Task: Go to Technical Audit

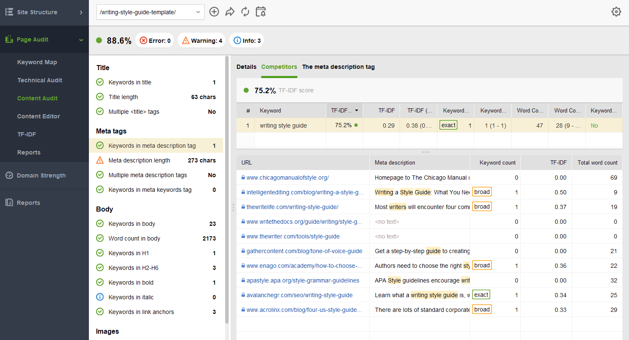Action: 40,80
